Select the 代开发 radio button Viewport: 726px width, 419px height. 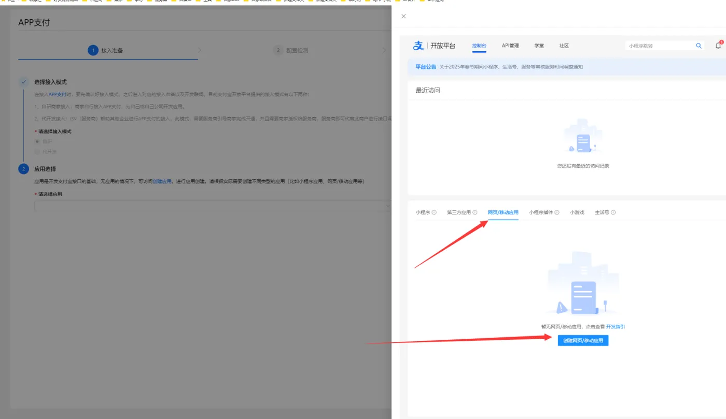37,152
